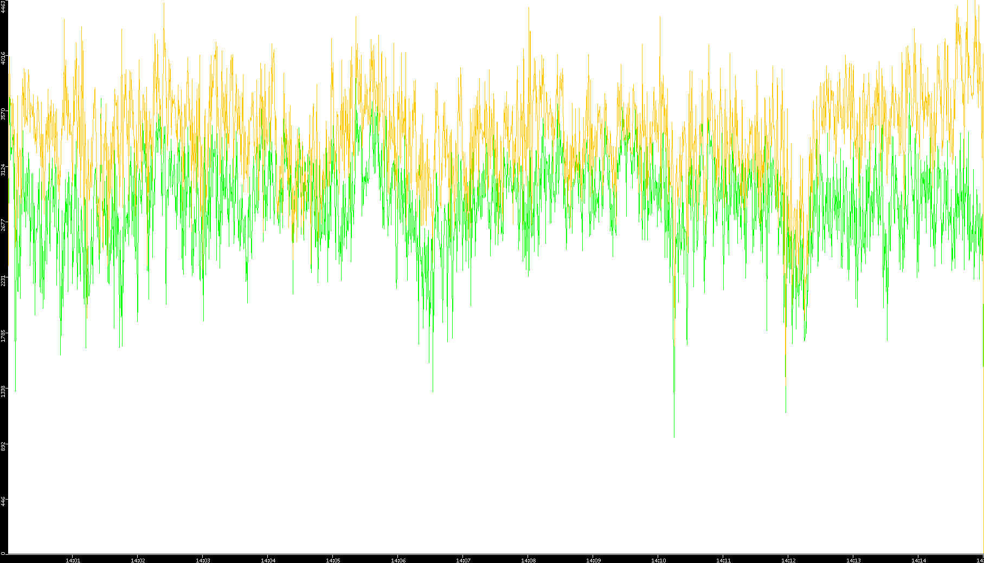The image size is (984, 563).
Task: Pick the 14:12 time axis label
Action: click(788, 560)
